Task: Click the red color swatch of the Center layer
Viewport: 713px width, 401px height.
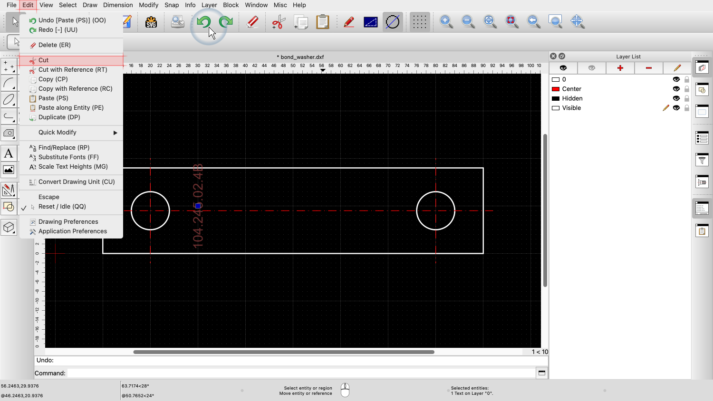Action: click(555, 89)
